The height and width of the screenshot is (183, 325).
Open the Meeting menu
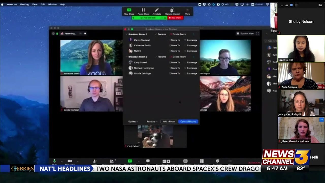(24, 4)
